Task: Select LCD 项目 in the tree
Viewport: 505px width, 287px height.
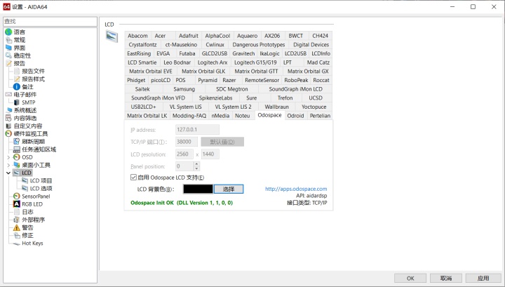Action: pos(41,181)
